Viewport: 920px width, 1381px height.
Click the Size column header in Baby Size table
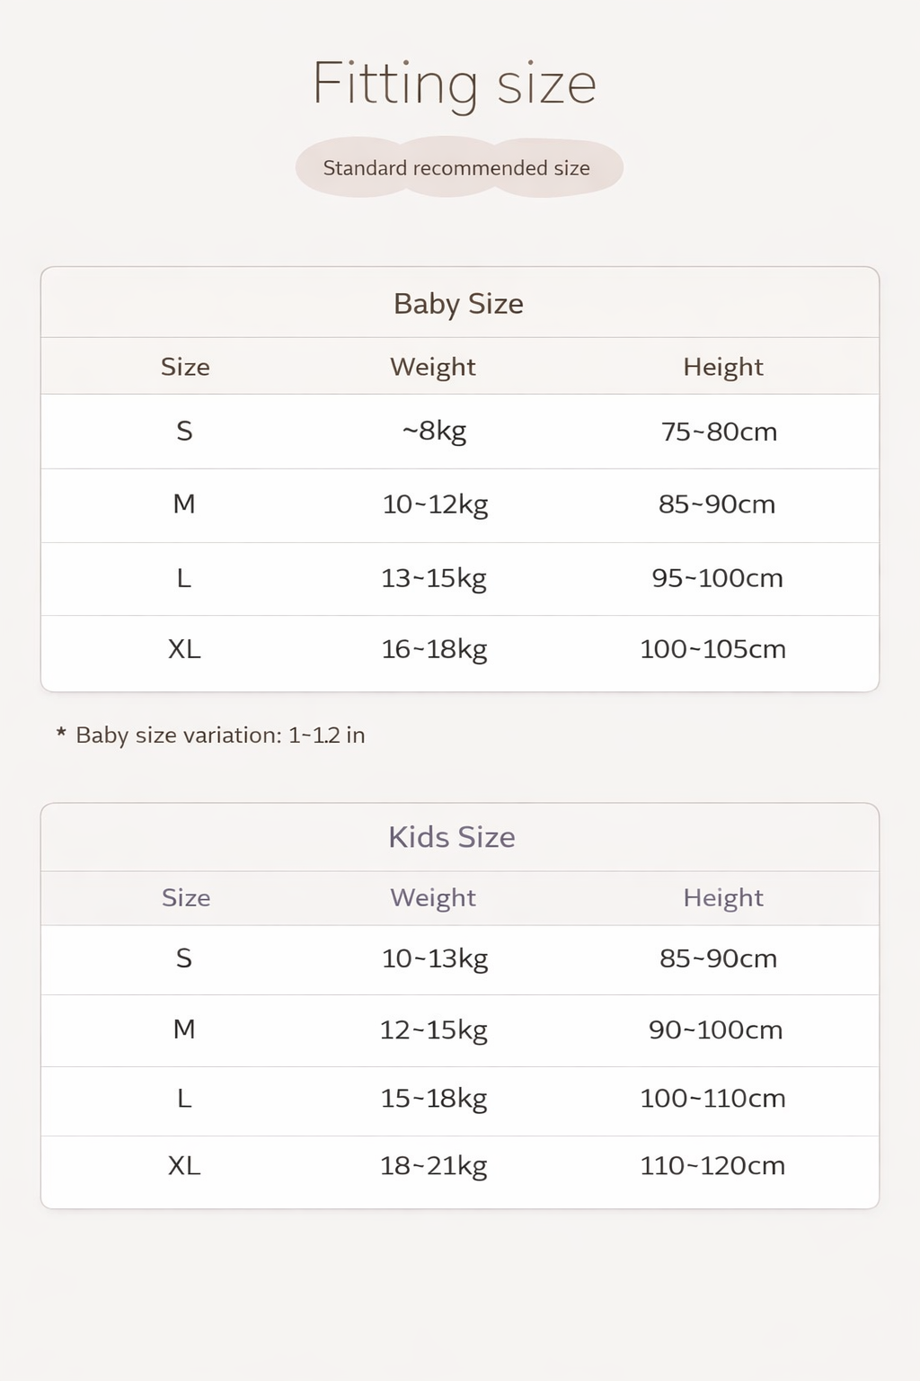pos(185,367)
